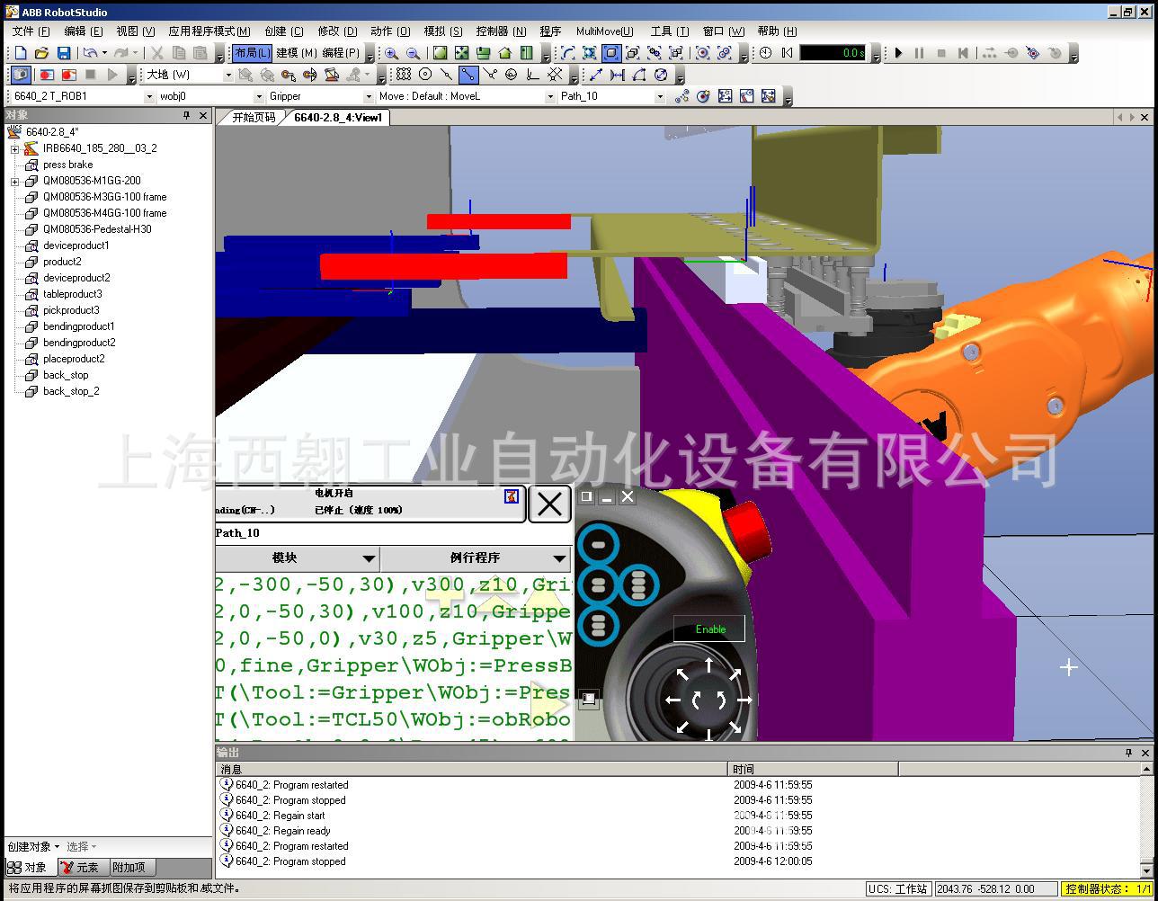Open the Gripper tool dropdown
Viewport: 1158px width, 901px height.
[368, 96]
